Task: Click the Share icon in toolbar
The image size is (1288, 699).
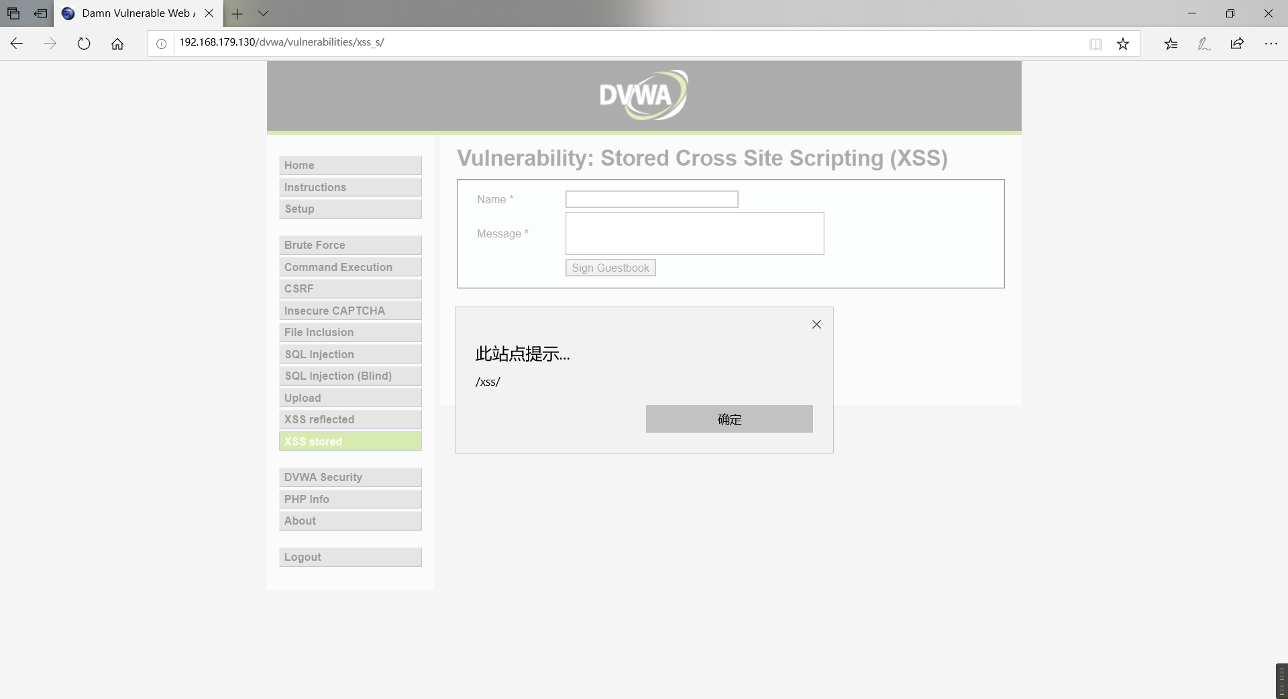Action: [x=1237, y=44]
